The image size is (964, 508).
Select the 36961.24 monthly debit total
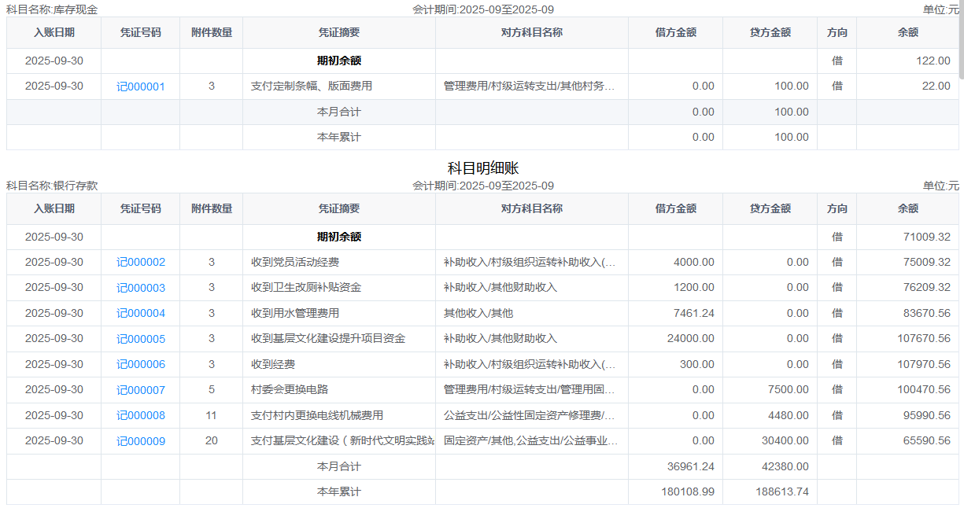point(690,466)
